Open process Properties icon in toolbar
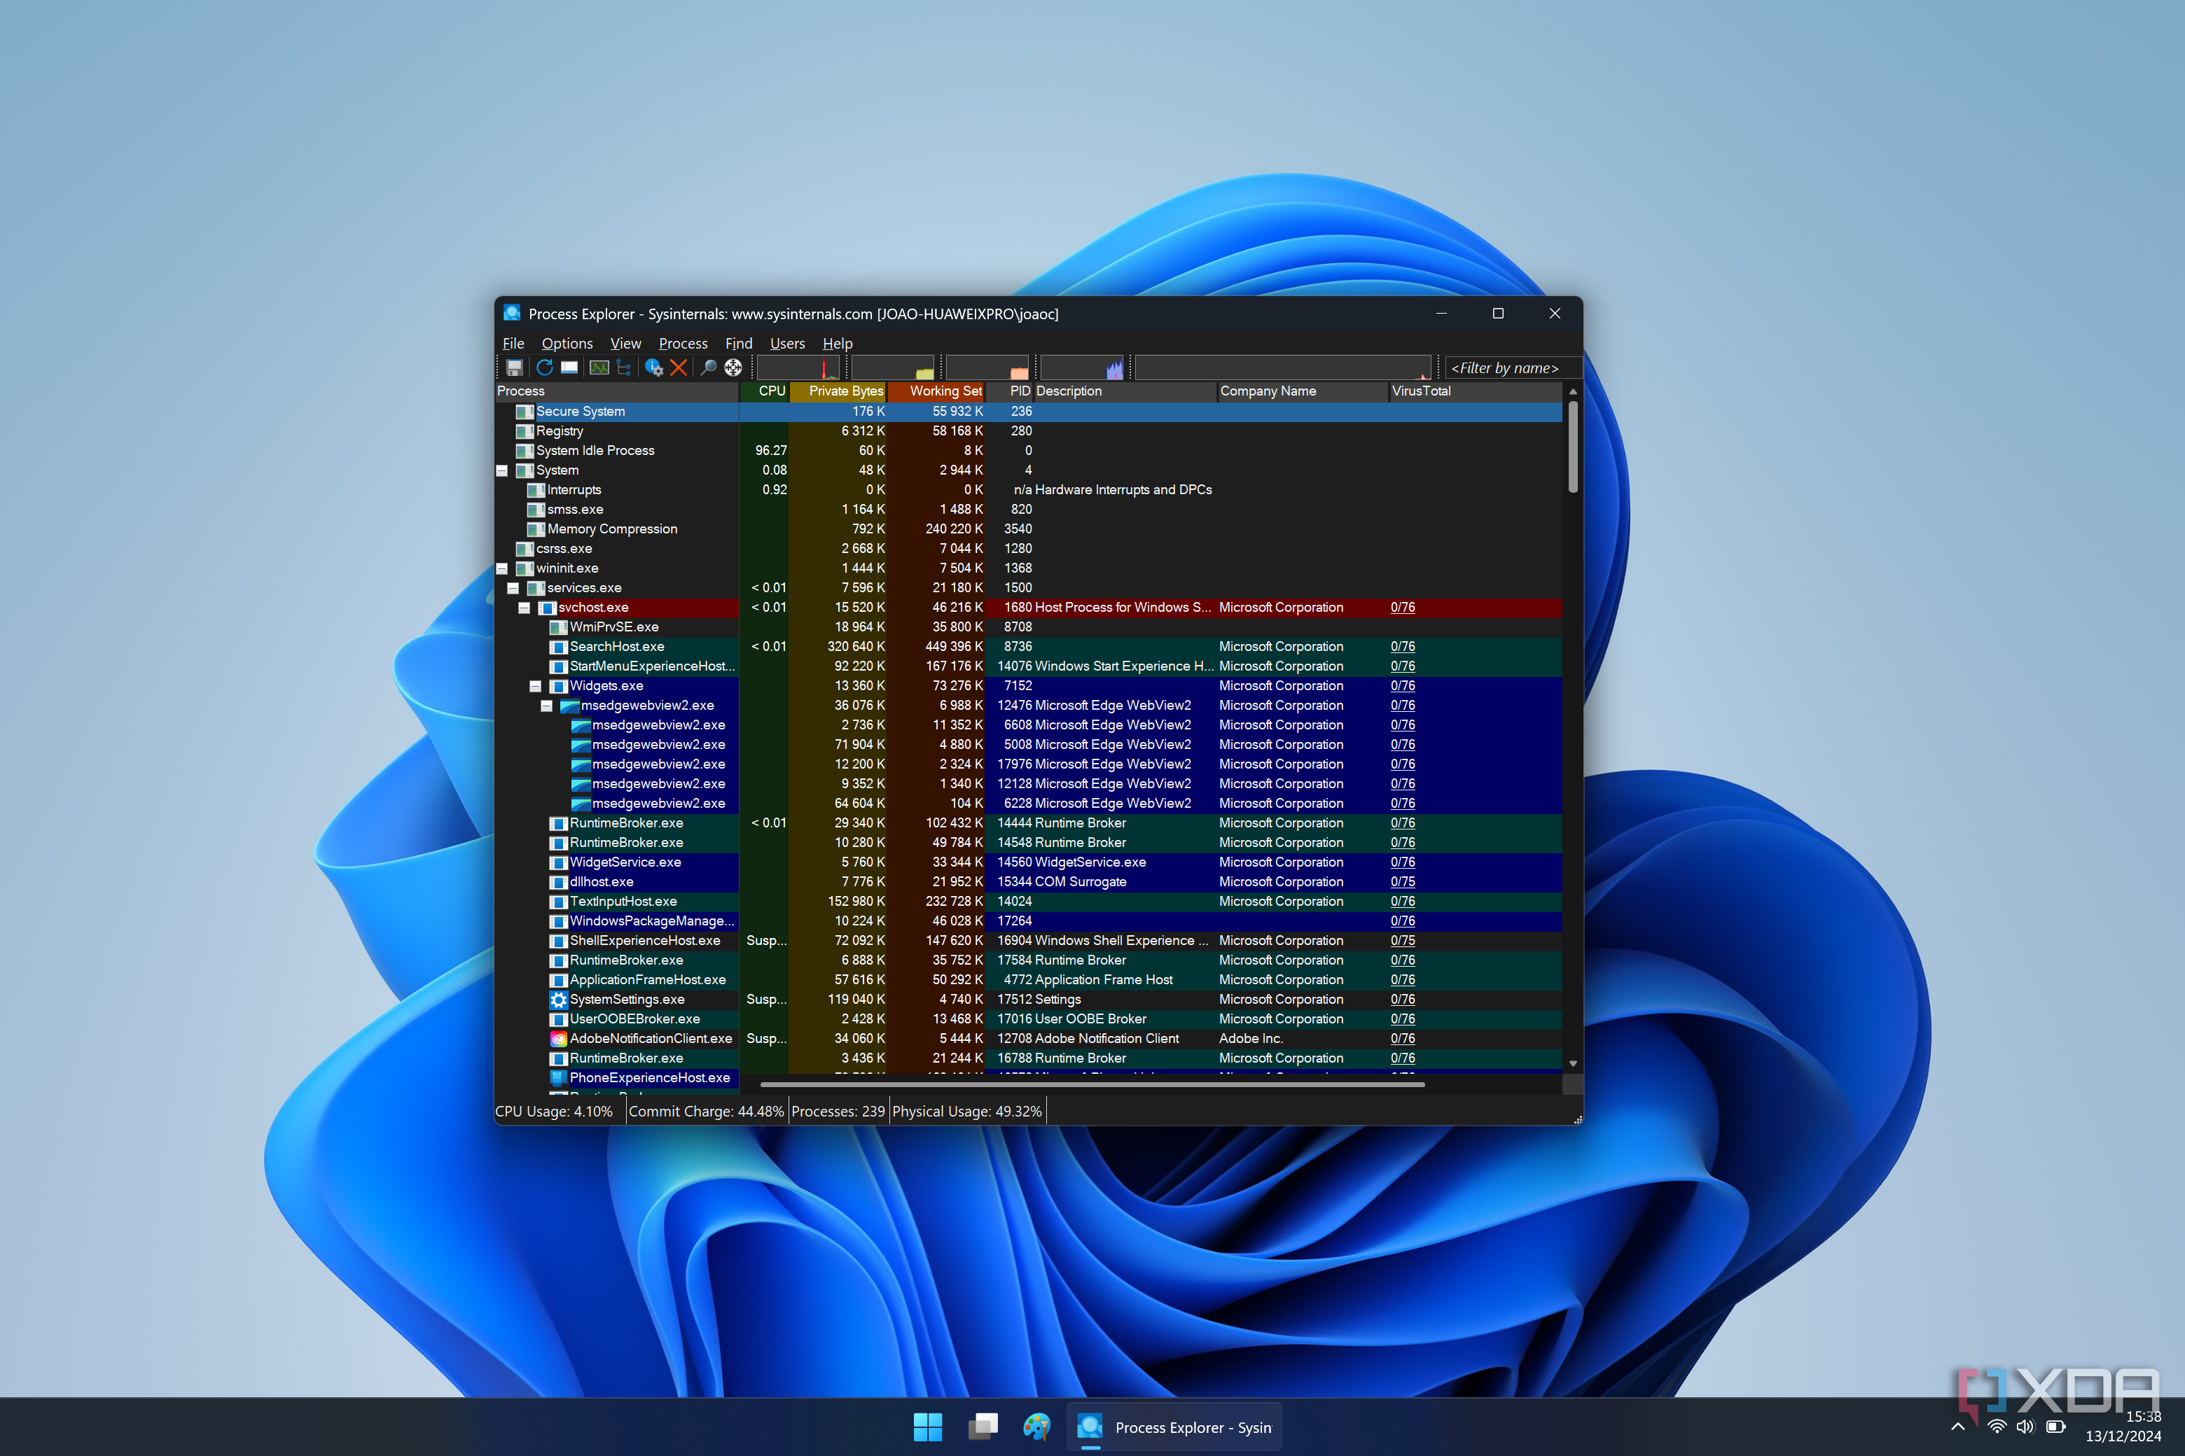The height and width of the screenshot is (1456, 2185). [x=653, y=367]
